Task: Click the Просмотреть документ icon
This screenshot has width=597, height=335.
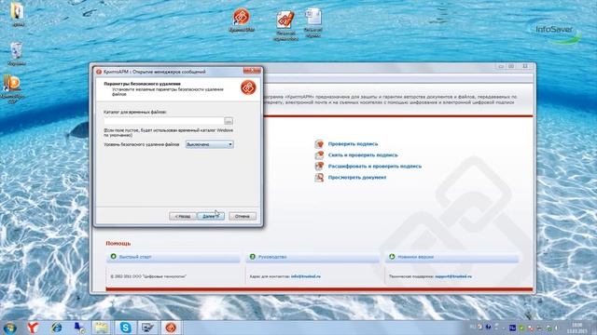Action: click(319, 178)
